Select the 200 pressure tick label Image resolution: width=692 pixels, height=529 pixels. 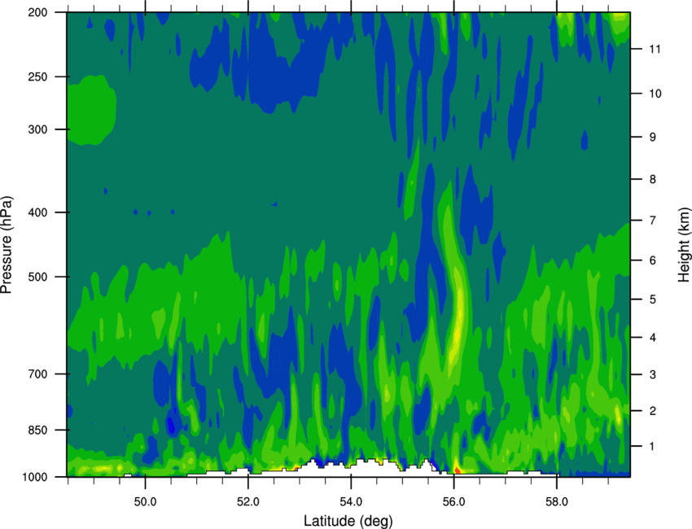pyautogui.click(x=37, y=12)
